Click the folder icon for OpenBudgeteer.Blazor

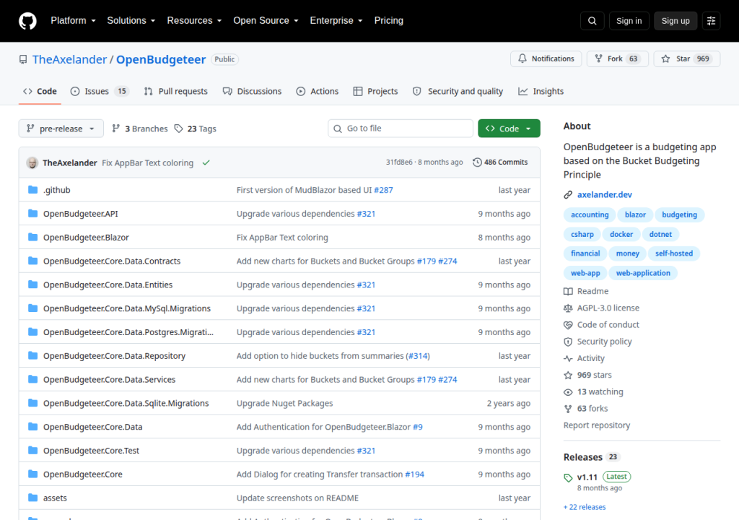33,237
